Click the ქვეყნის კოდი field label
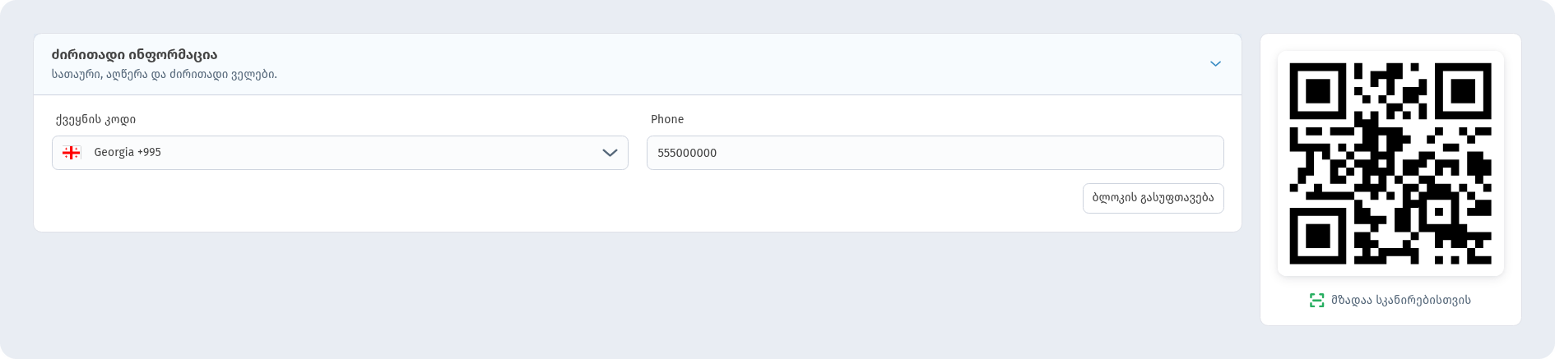1555x359 pixels. [95, 120]
